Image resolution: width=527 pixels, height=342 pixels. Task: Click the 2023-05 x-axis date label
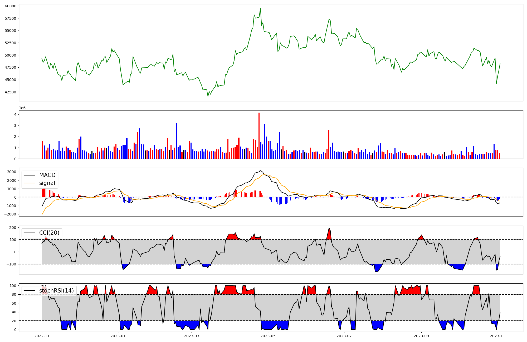(x=268, y=336)
